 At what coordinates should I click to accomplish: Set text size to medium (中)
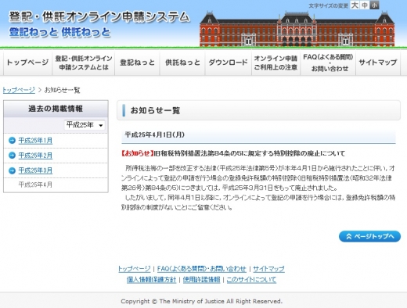coord(365,5)
